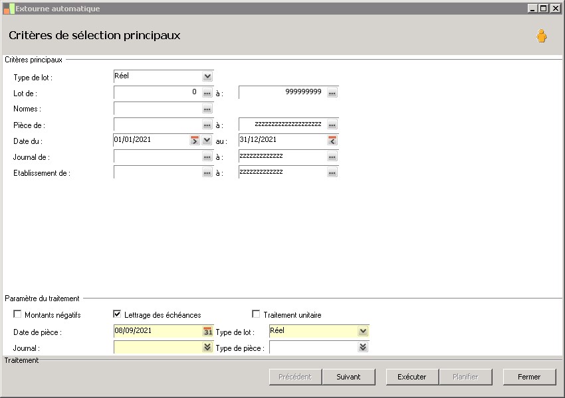Open lookup for 'Journal de' end field
Image resolution: width=565 pixels, height=398 pixels.
tap(332, 157)
